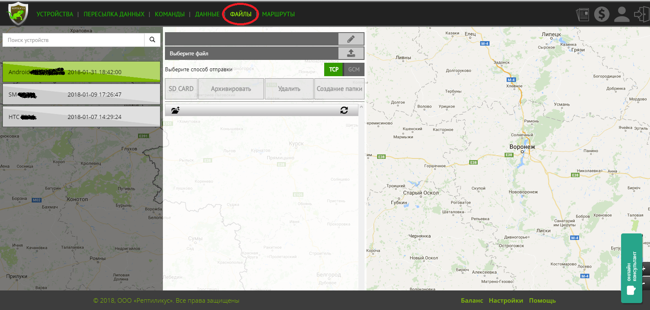Open the КОМАНДЫ menu
The image size is (650, 310).
[x=170, y=14]
